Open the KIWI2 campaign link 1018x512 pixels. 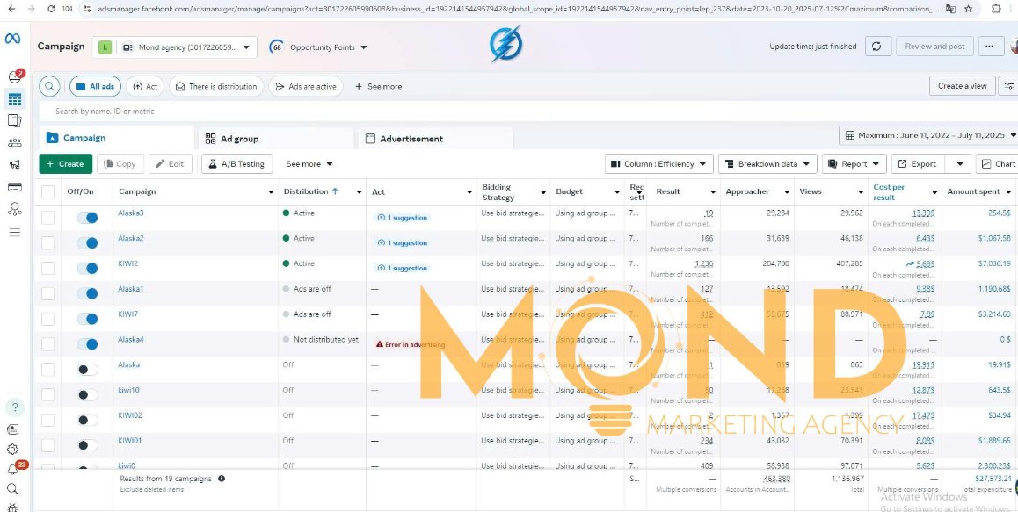point(127,263)
